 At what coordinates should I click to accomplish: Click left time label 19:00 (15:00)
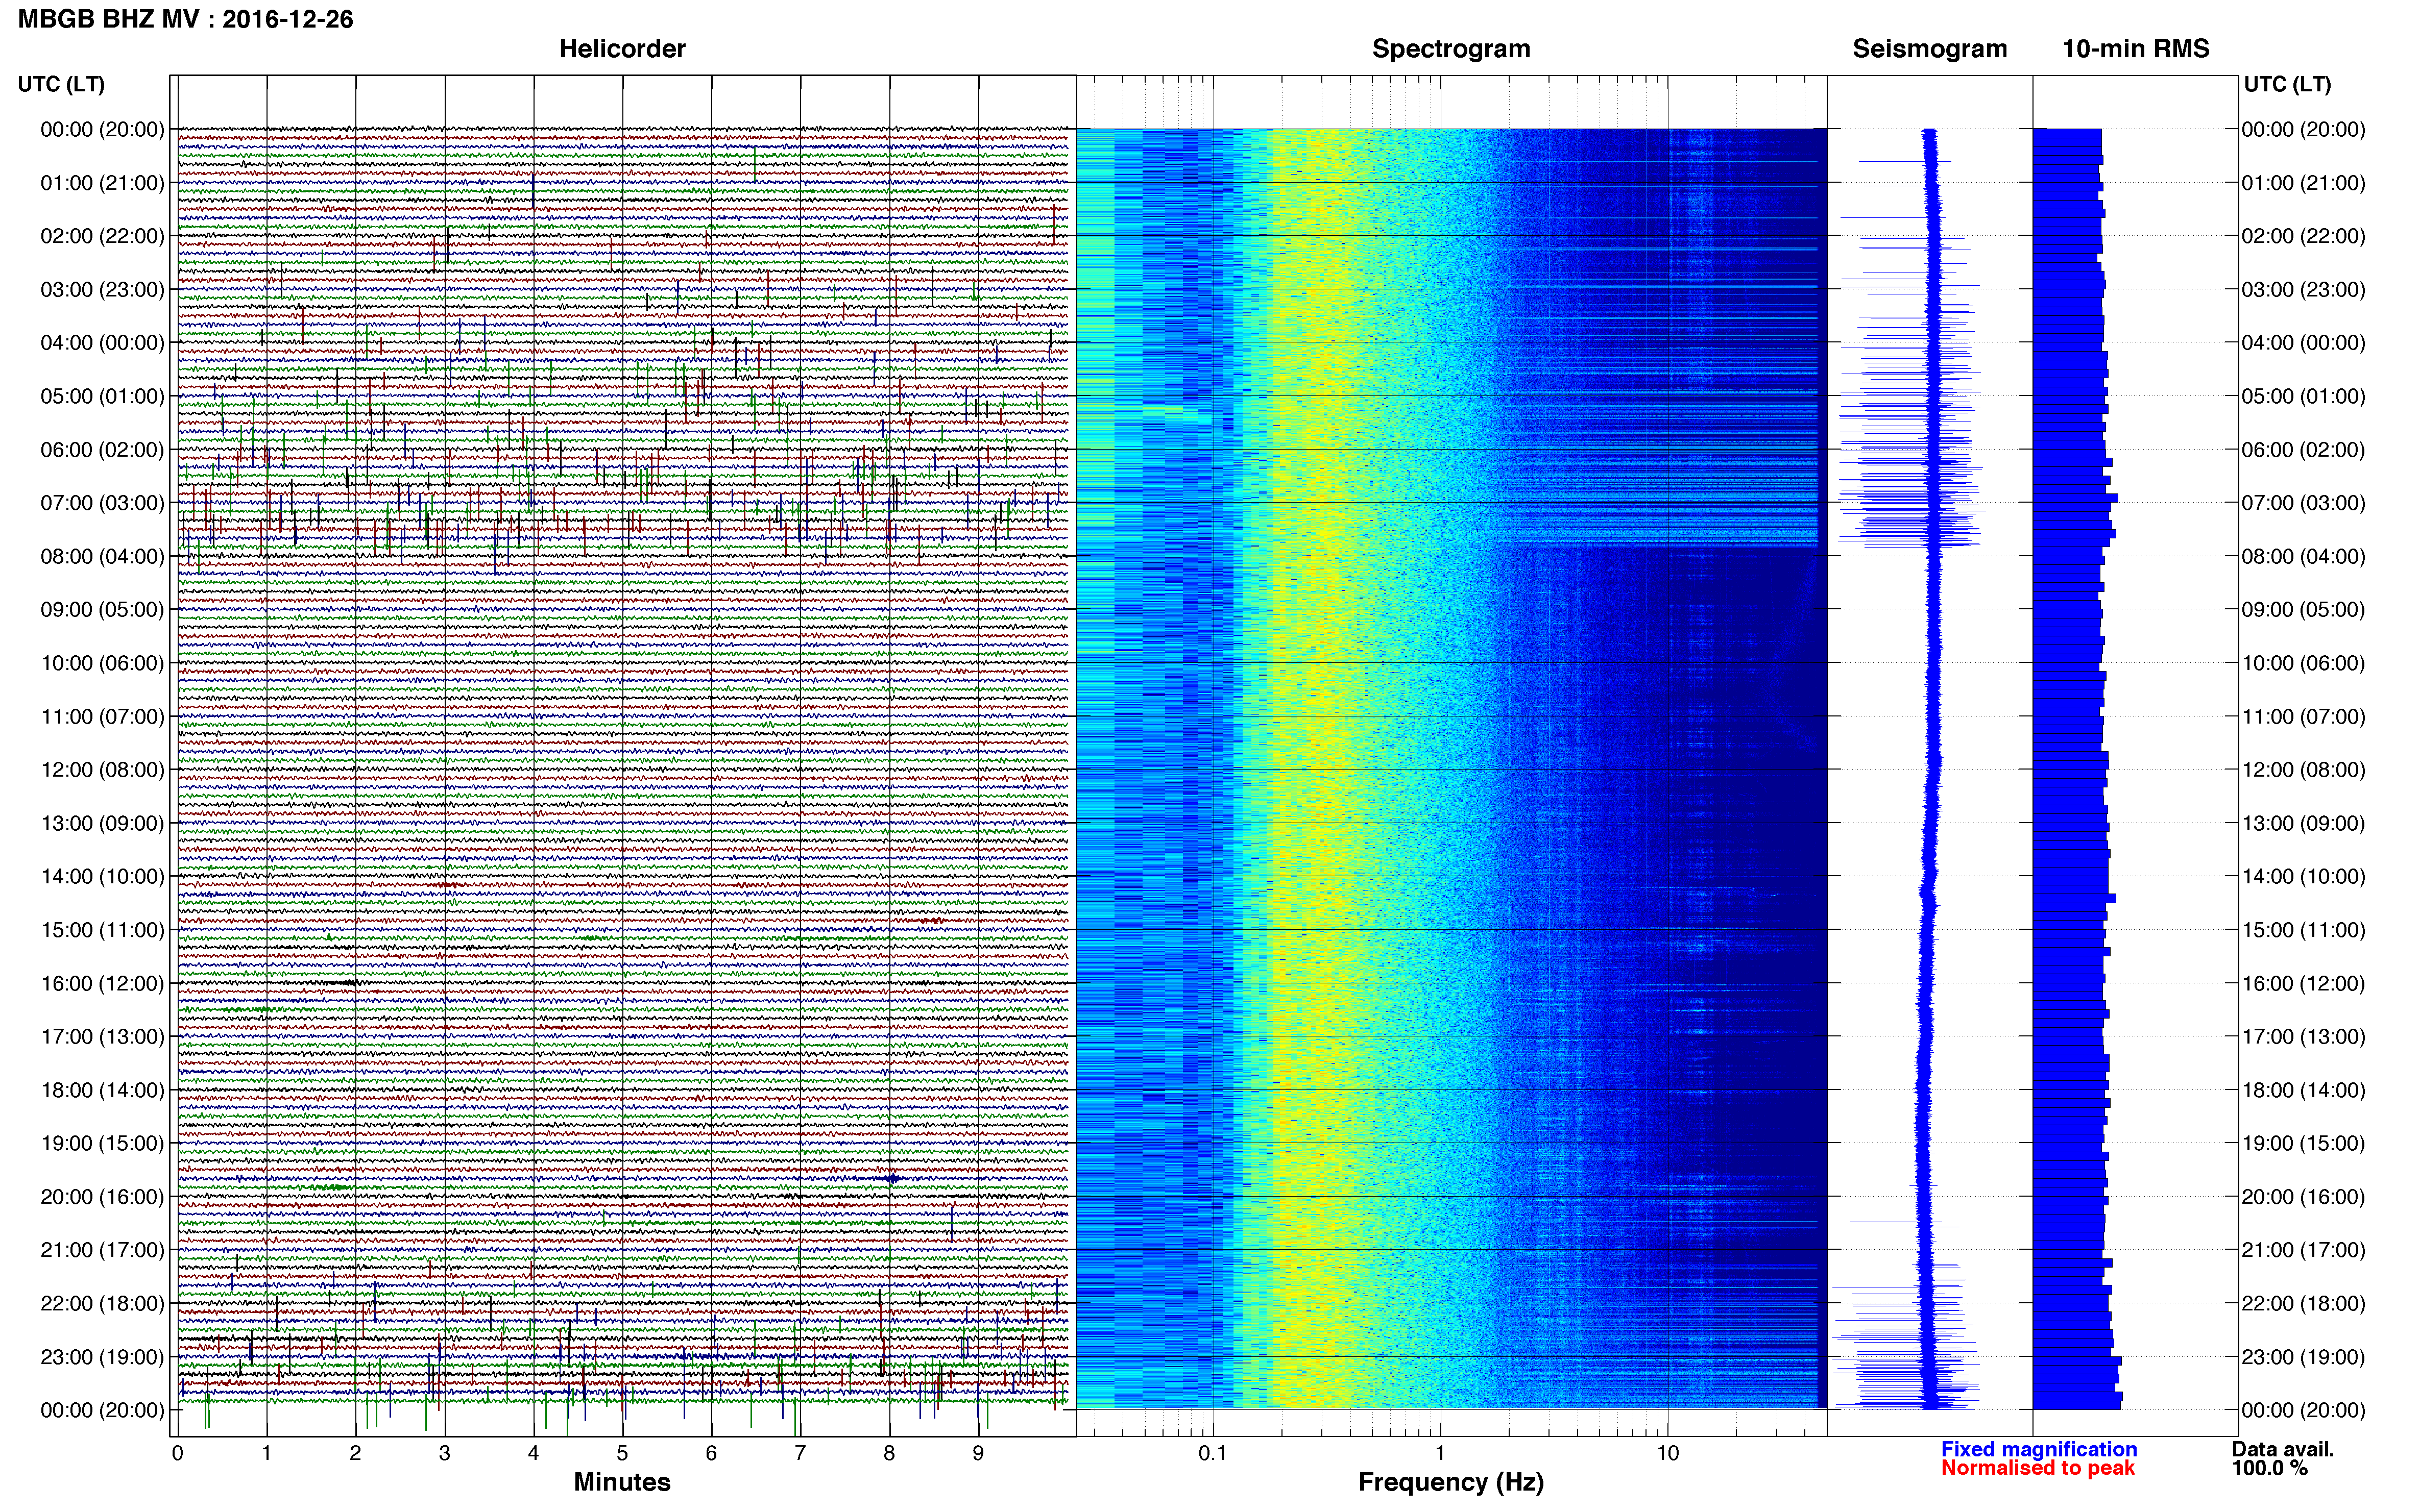pyautogui.click(x=102, y=1143)
